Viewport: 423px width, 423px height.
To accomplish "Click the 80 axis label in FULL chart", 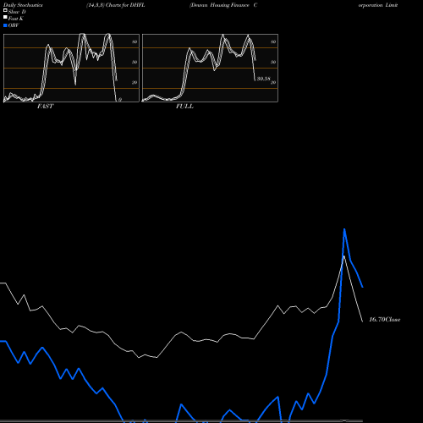I will [273, 41].
